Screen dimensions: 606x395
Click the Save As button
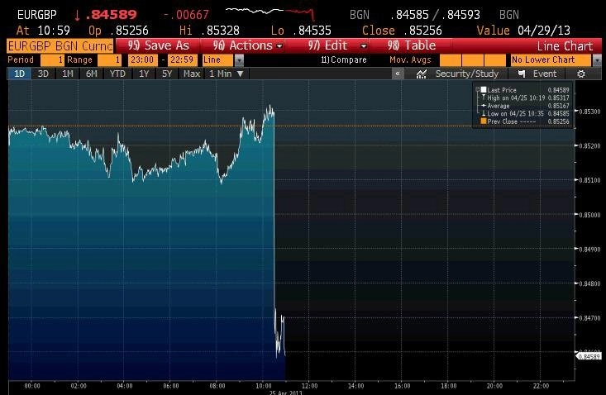pos(159,45)
